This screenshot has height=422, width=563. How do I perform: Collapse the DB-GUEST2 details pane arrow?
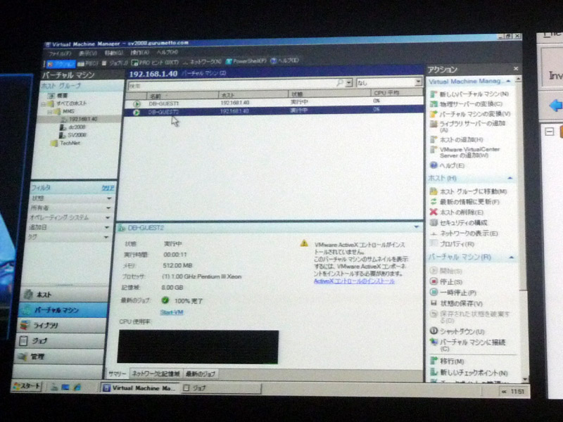point(416,226)
